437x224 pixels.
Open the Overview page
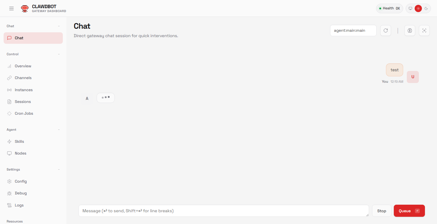click(23, 66)
